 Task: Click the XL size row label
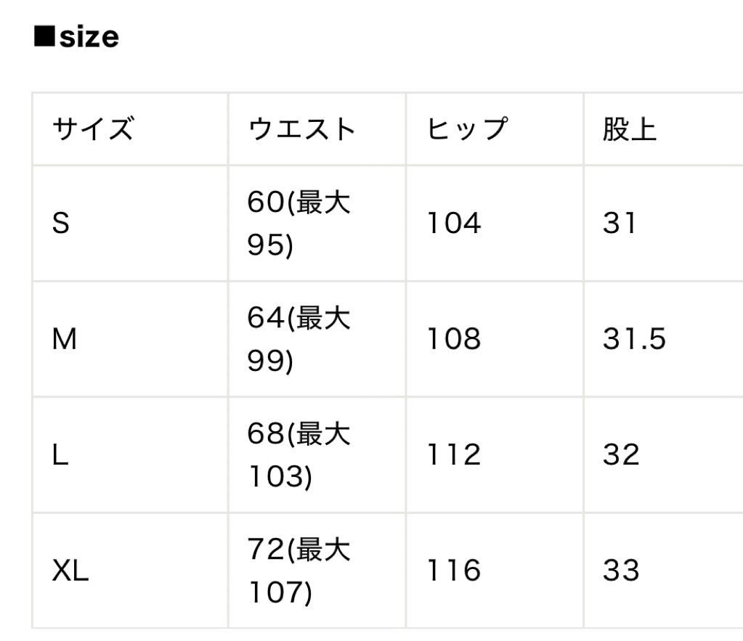(70, 571)
